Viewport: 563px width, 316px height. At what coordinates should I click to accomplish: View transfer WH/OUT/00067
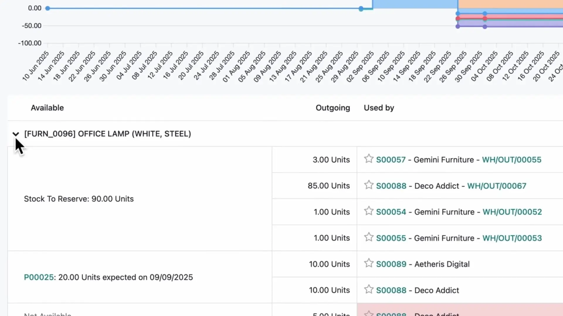(x=497, y=186)
